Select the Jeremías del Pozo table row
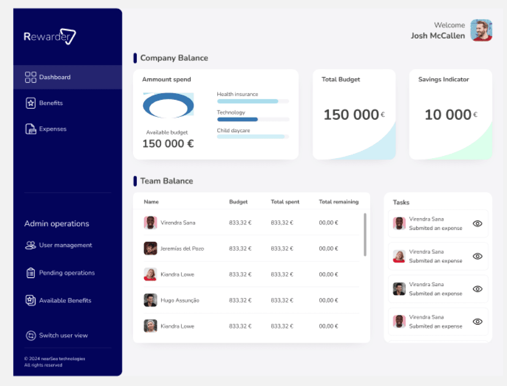The height and width of the screenshot is (386, 507). [251, 249]
